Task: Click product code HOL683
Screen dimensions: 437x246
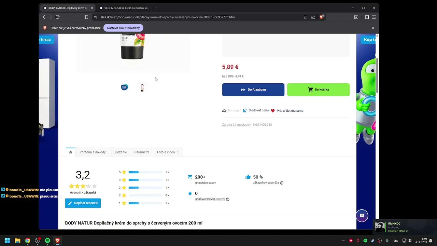Action: click(266, 125)
